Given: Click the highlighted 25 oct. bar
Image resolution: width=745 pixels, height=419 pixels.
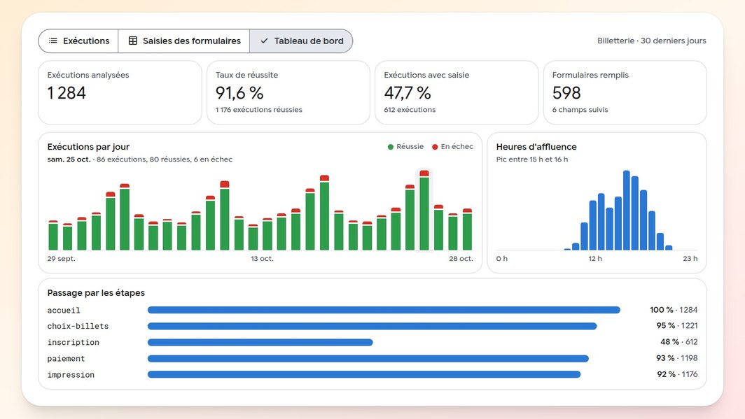Looking at the screenshot, I should coord(424,211).
